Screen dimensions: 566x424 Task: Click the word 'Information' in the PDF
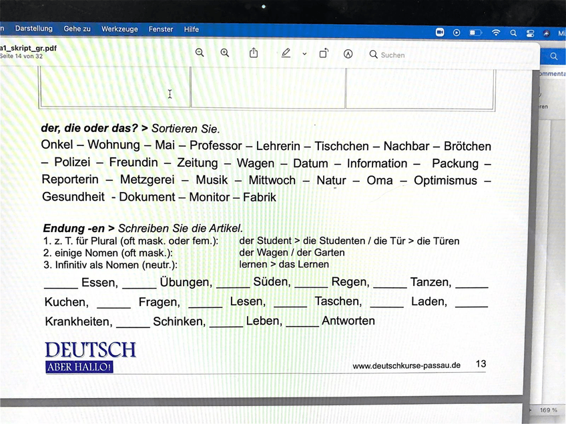[377, 164]
